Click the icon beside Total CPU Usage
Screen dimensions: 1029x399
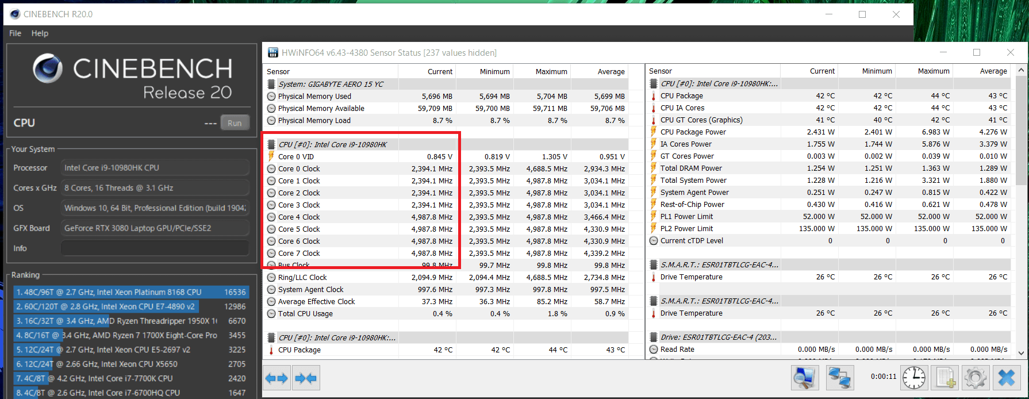[271, 313]
